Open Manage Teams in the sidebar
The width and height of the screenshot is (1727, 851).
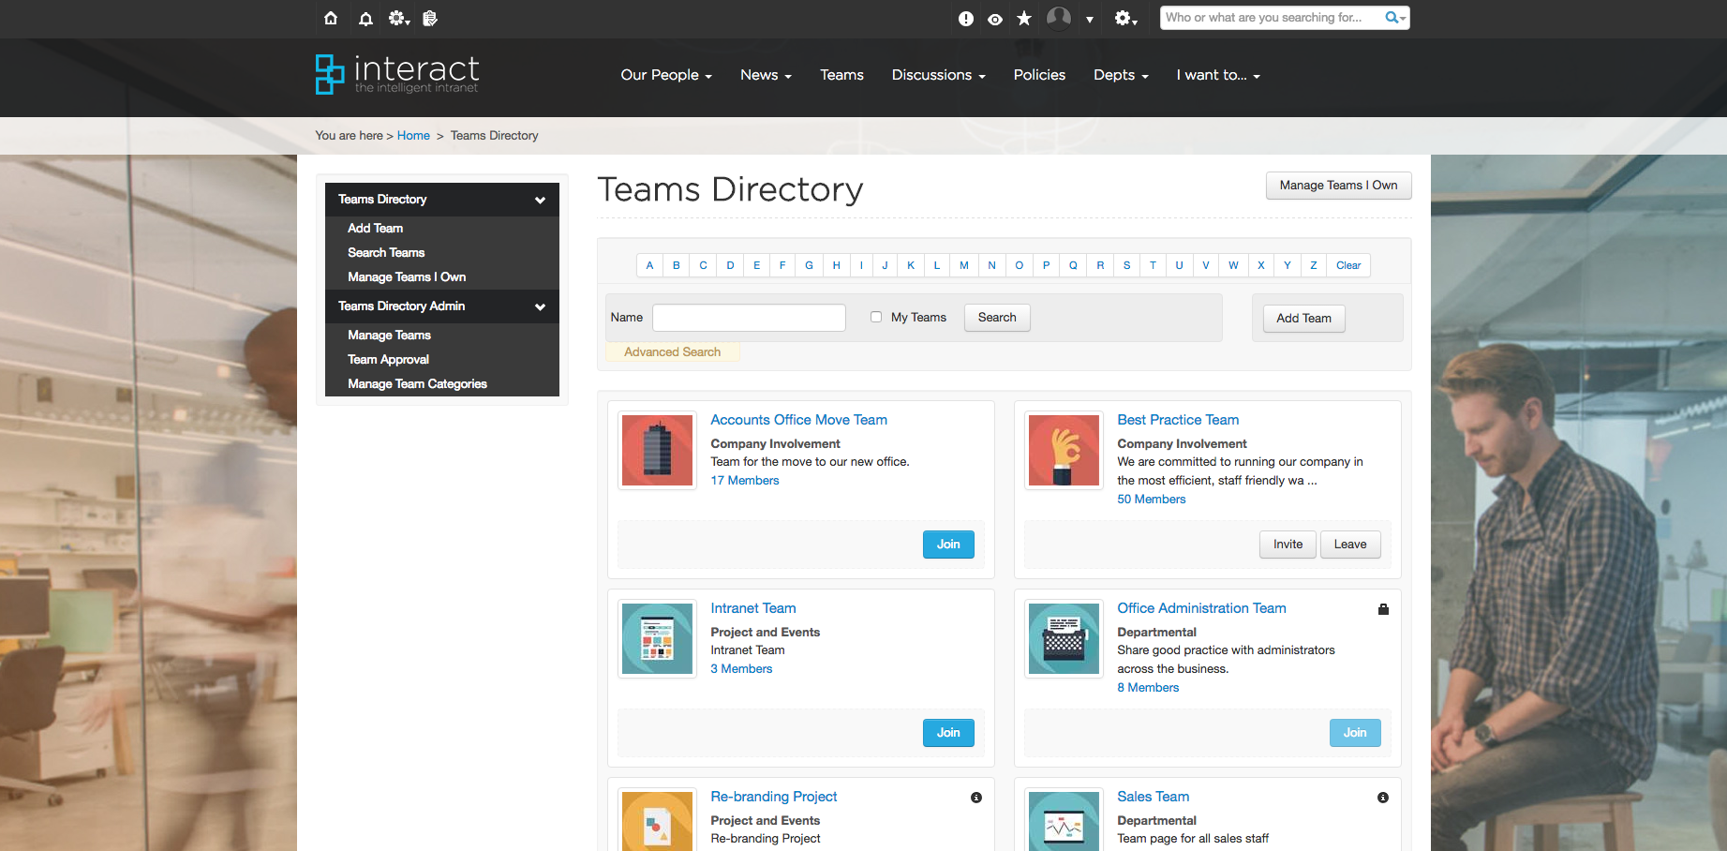pos(389,336)
